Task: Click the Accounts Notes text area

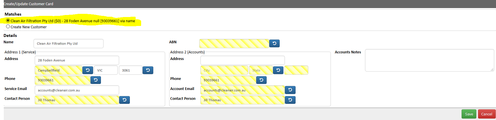Action: tap(429, 60)
